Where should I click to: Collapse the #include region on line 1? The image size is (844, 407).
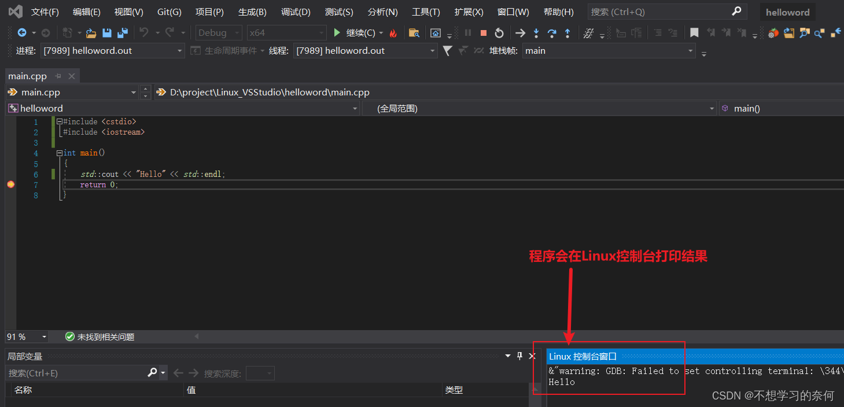coord(59,121)
